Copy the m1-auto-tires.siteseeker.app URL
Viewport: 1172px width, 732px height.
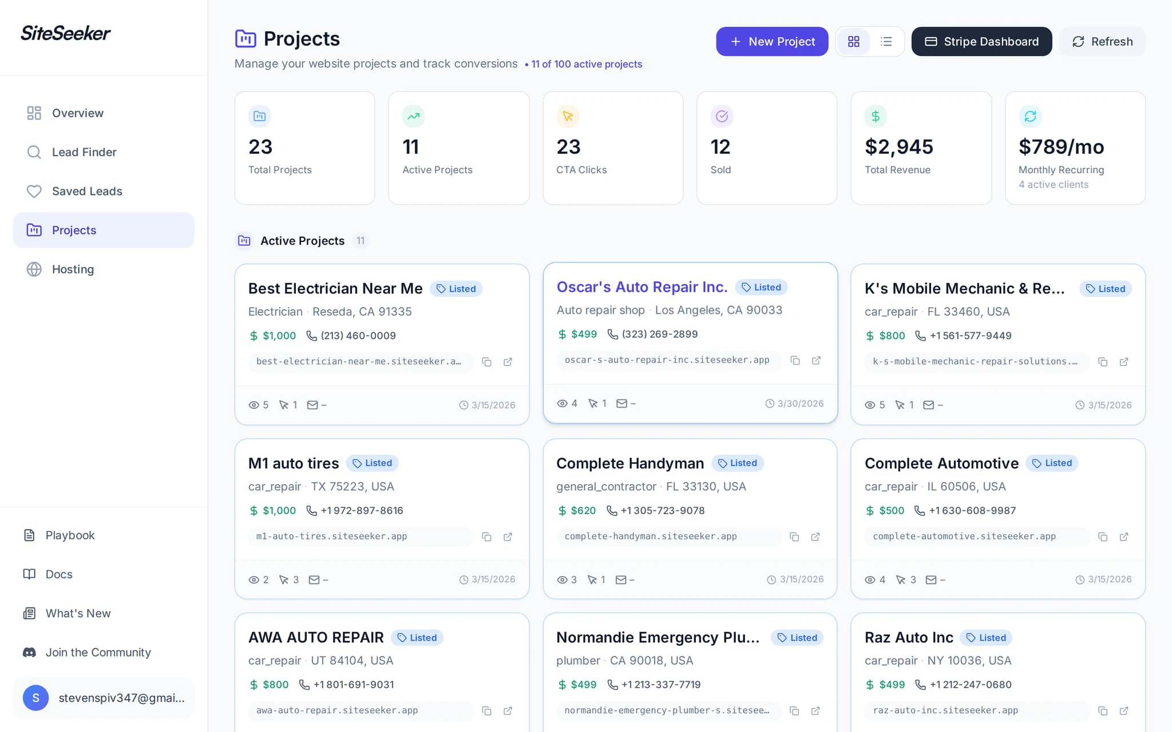[487, 536]
